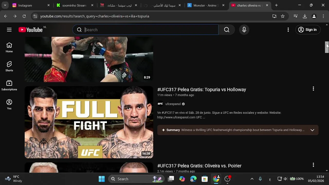Open Windows taskbar Search box
This screenshot has height=185, width=329.
[x=136, y=179]
